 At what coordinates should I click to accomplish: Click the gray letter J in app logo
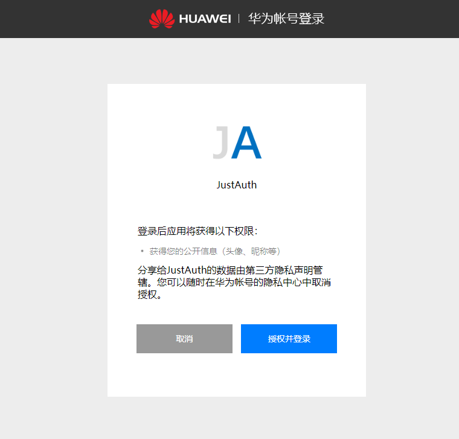(x=221, y=143)
